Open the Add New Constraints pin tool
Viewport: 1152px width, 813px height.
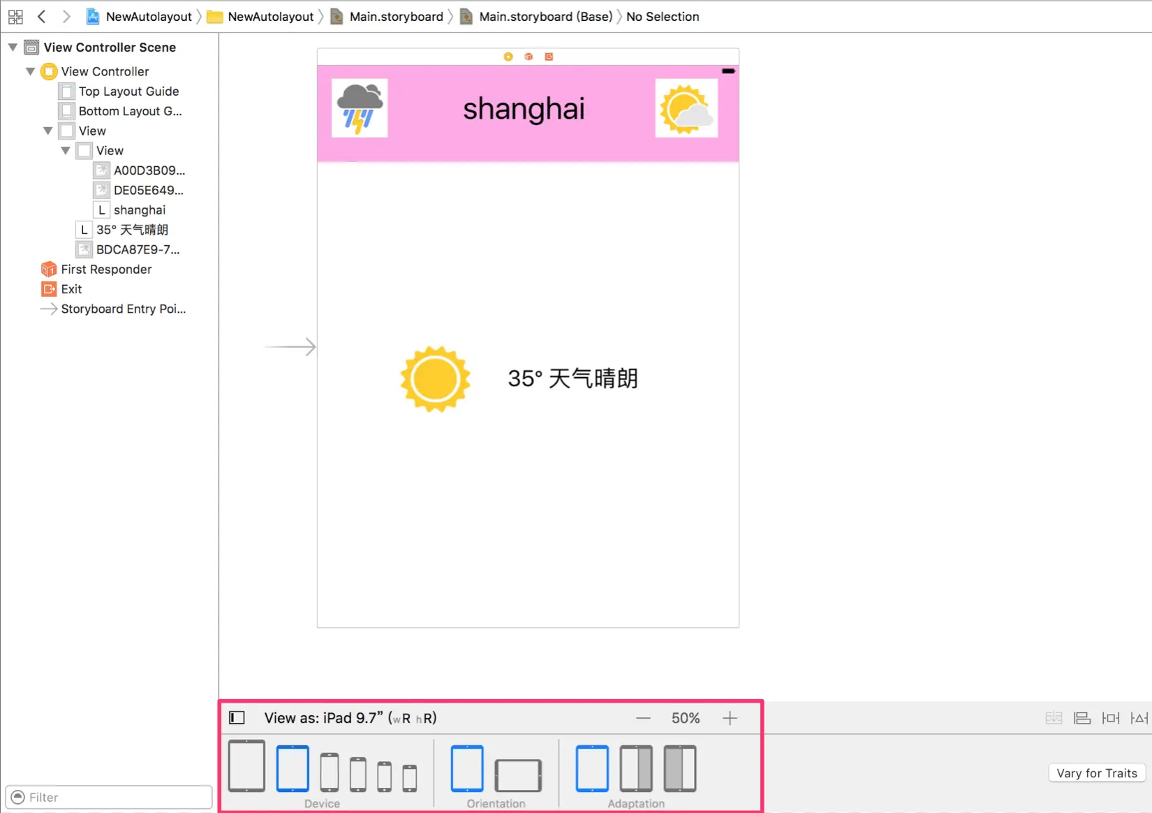[1111, 718]
